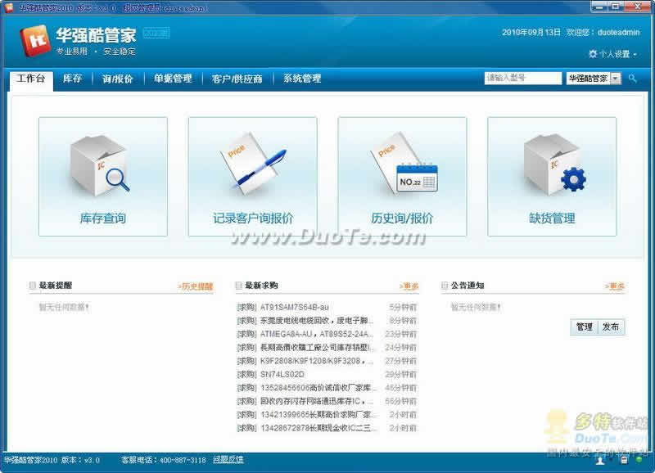
Task: Open the 库存查询 inventory search tile
Action: pyautogui.click(x=103, y=177)
